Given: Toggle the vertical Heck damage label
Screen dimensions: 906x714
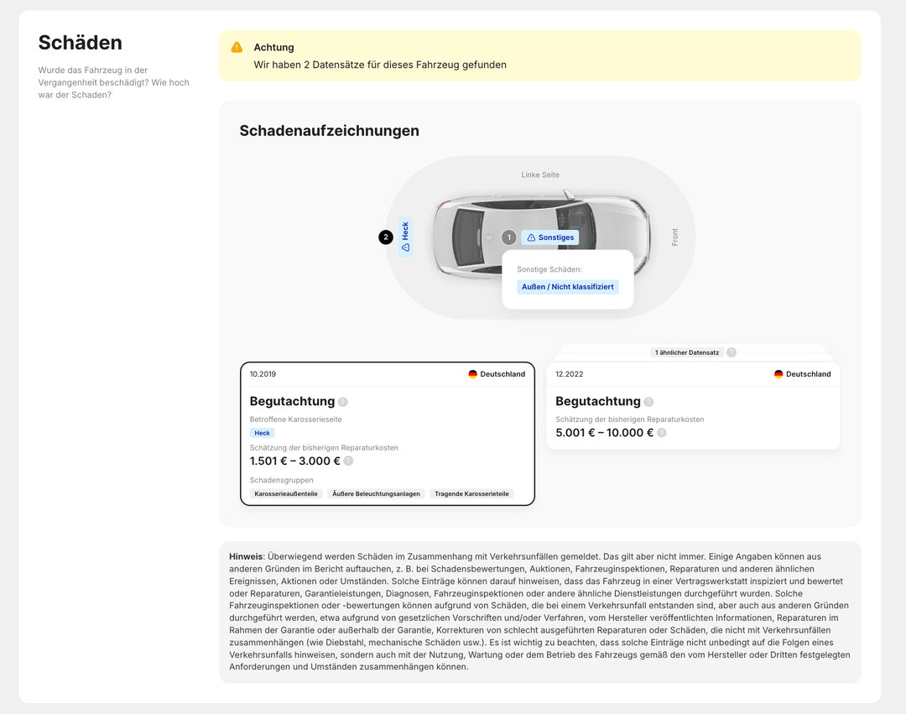Looking at the screenshot, I should 405,237.
